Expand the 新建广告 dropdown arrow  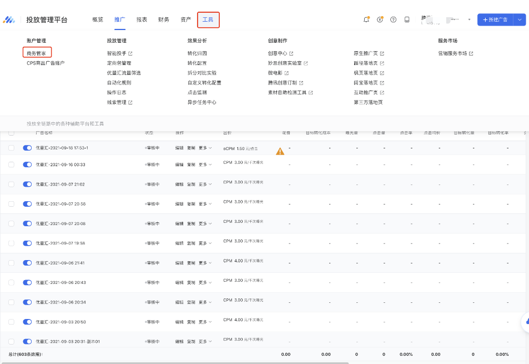520,19
